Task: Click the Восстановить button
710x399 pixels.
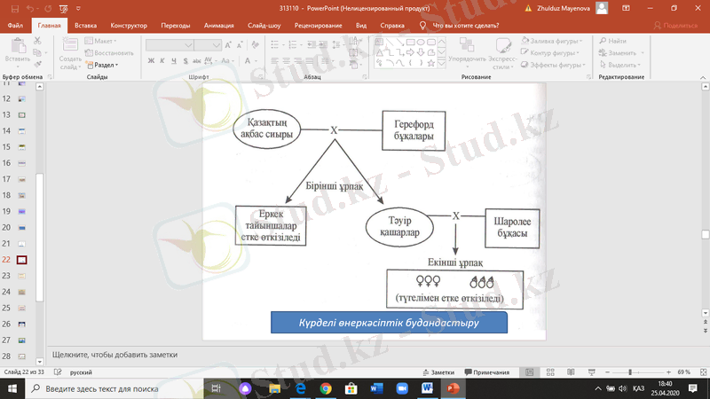Action: tap(109, 53)
